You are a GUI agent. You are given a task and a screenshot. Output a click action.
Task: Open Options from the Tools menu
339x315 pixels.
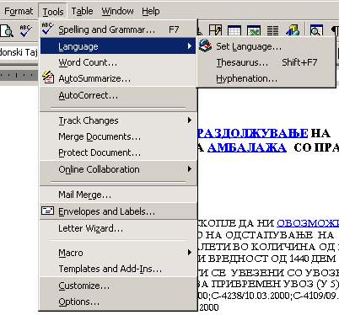[x=118, y=302]
